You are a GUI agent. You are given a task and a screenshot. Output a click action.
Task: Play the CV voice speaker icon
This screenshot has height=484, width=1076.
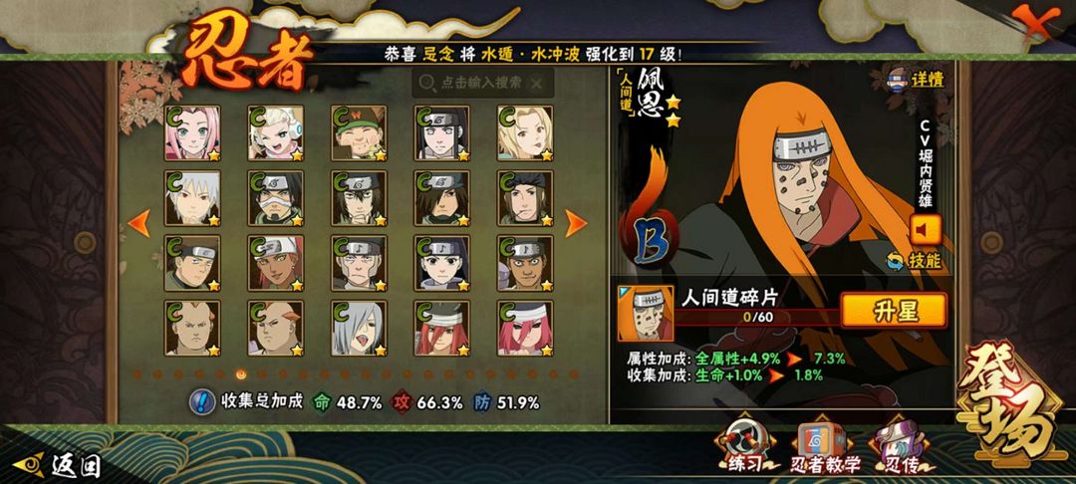[925, 230]
